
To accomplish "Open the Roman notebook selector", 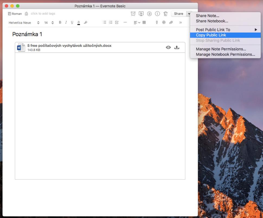I will click(x=15, y=14).
